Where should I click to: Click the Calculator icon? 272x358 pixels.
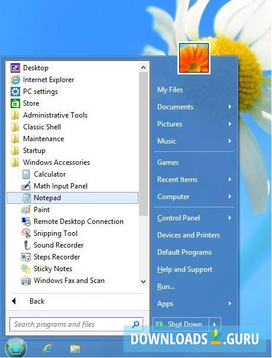pyautogui.click(x=26, y=174)
